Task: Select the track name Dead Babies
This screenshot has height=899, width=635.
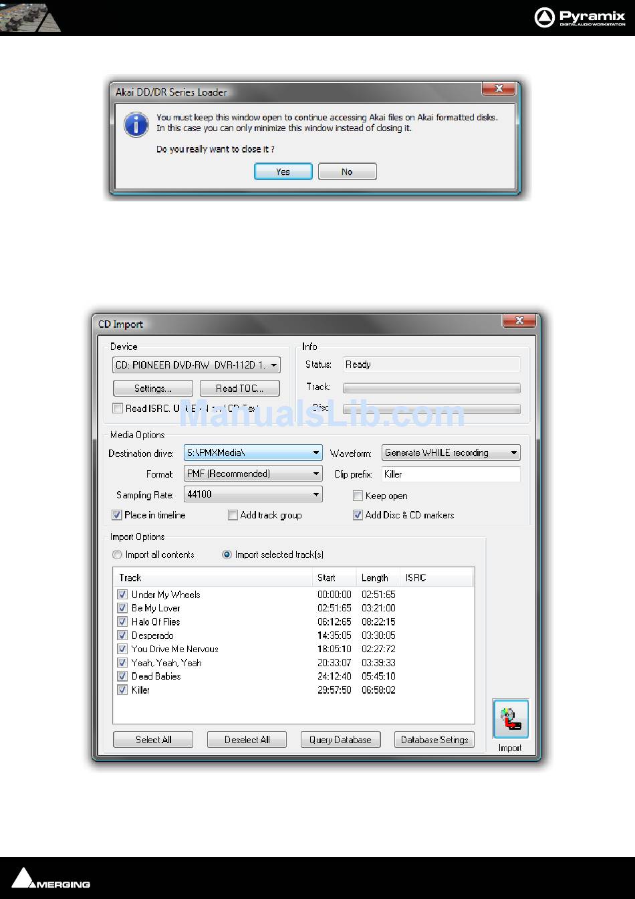Action: point(156,676)
